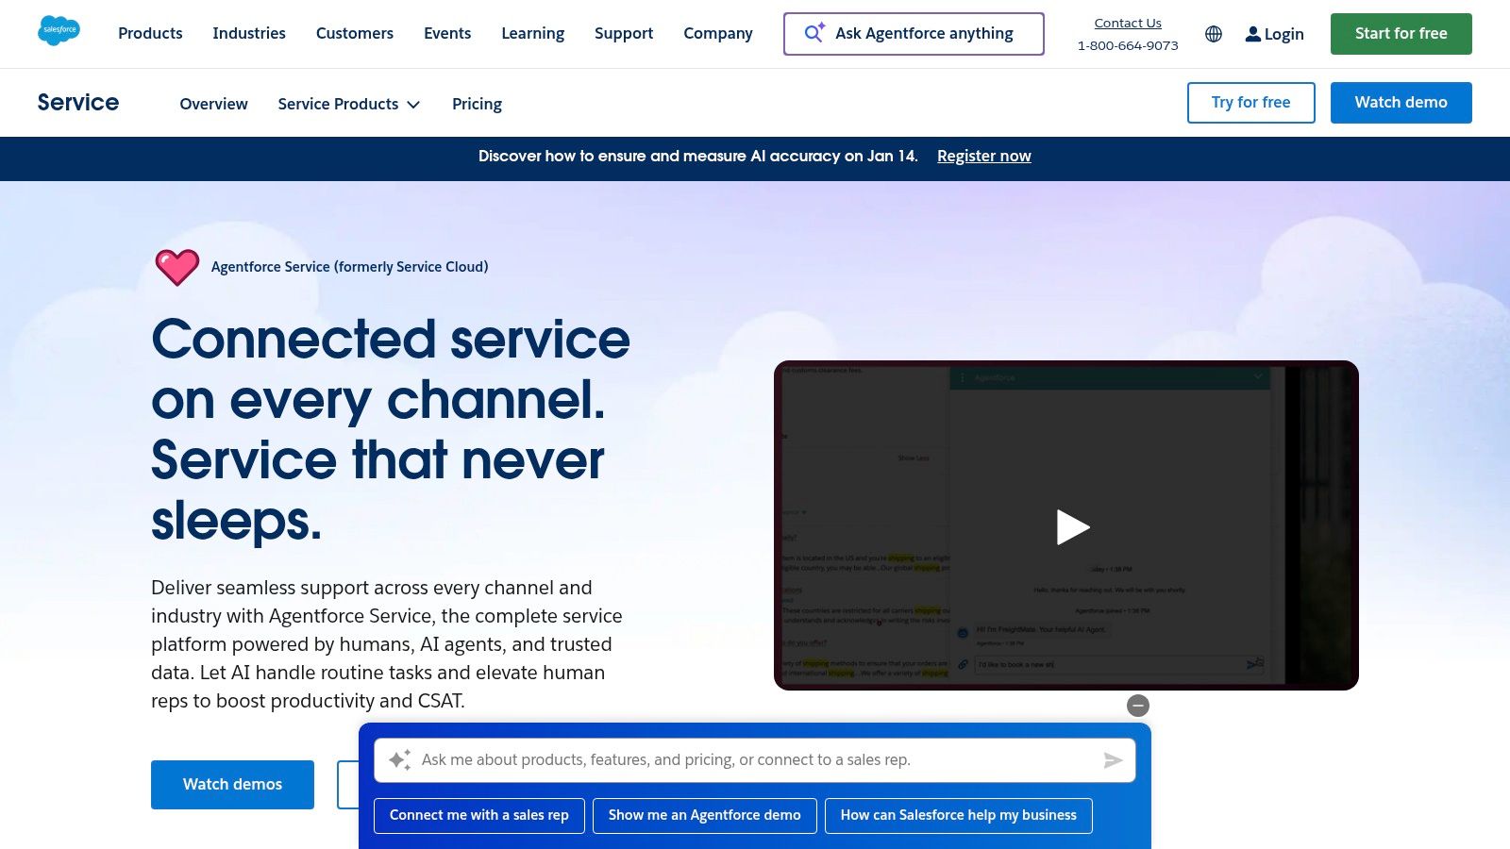This screenshot has width=1510, height=849.
Task: Click the Start for free button
Action: pyautogui.click(x=1401, y=34)
